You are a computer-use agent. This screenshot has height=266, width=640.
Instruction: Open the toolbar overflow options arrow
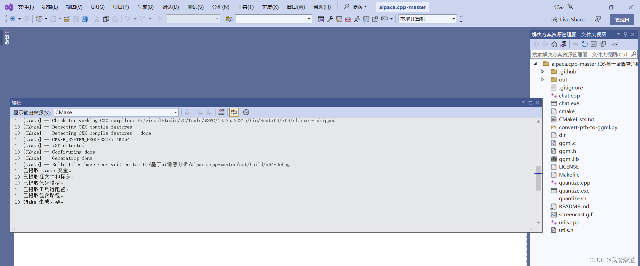point(461,19)
